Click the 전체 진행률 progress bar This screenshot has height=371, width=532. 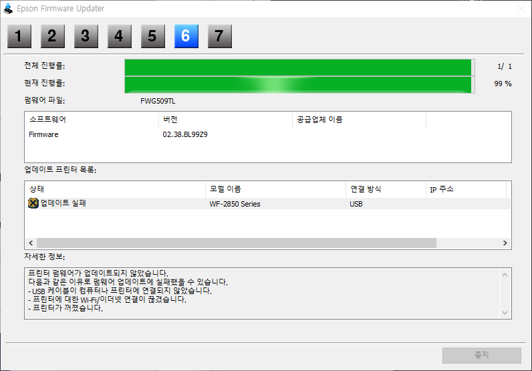(x=299, y=68)
